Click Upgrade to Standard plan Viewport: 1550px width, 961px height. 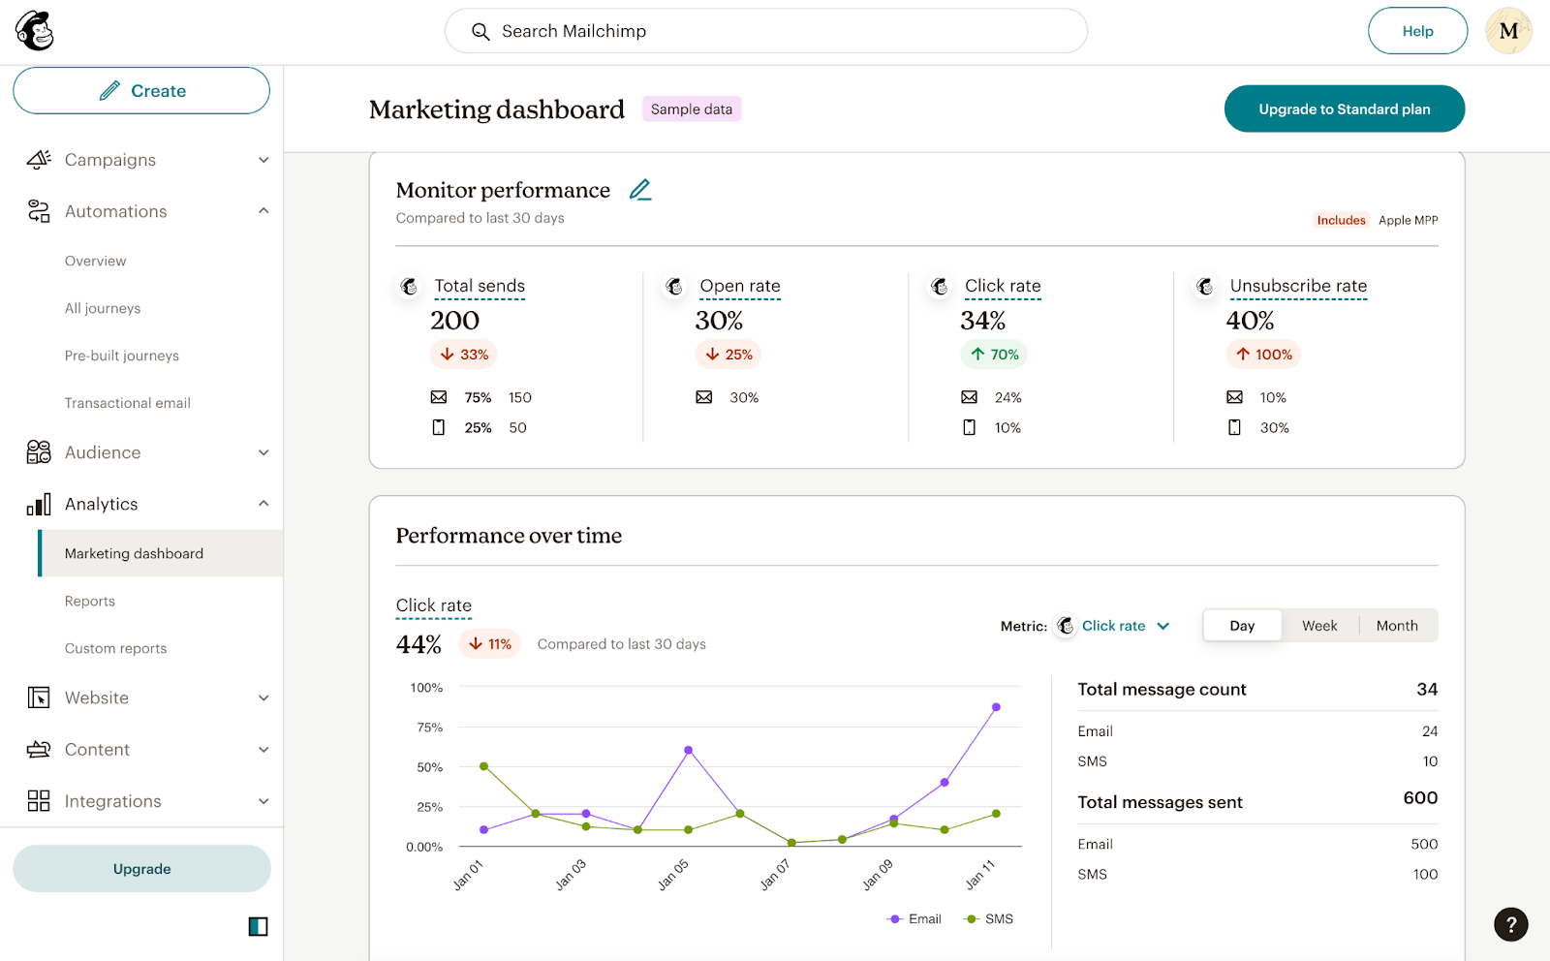click(1344, 108)
